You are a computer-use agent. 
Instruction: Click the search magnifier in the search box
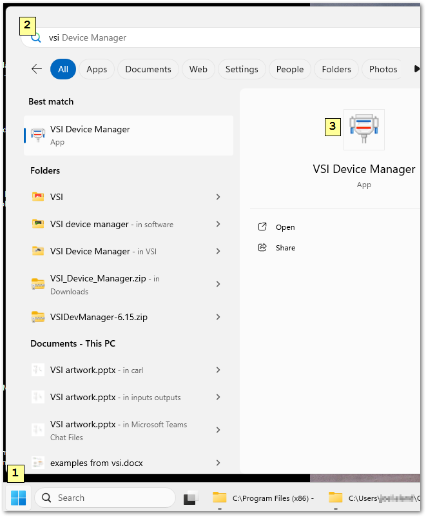coord(36,37)
